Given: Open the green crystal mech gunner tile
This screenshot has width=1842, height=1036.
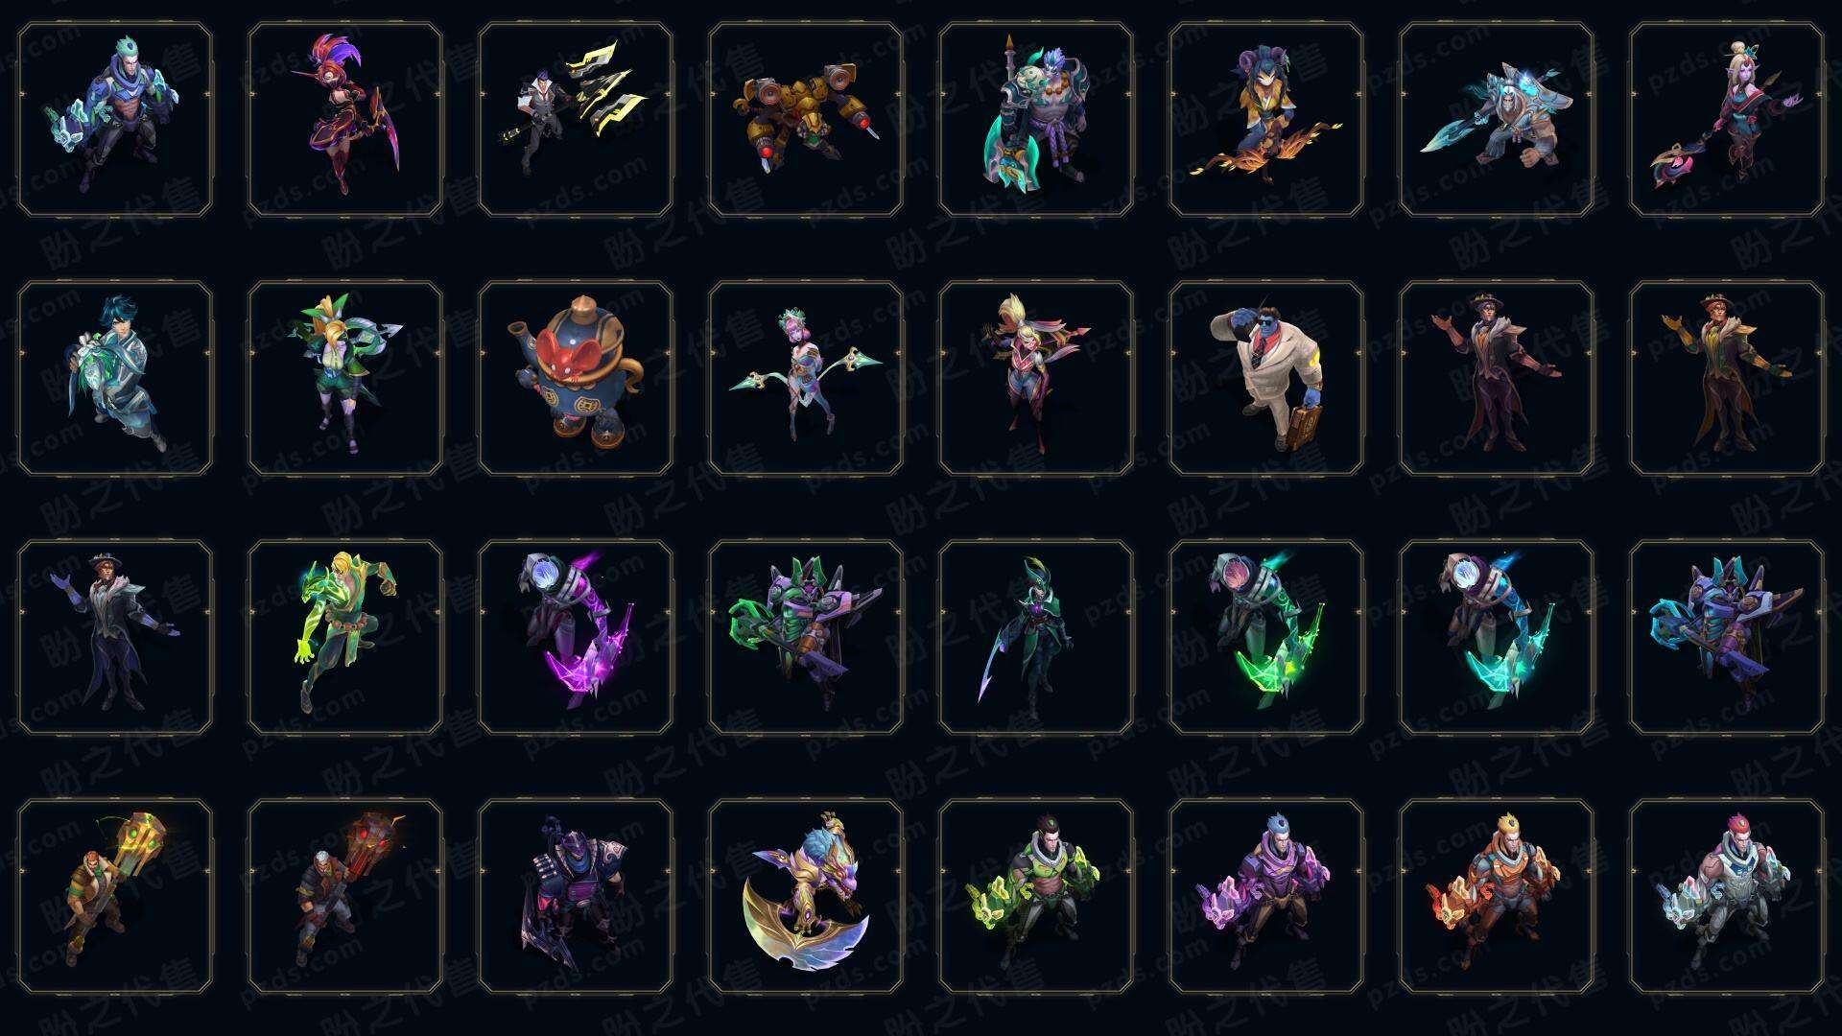Looking at the screenshot, I should [1266, 637].
